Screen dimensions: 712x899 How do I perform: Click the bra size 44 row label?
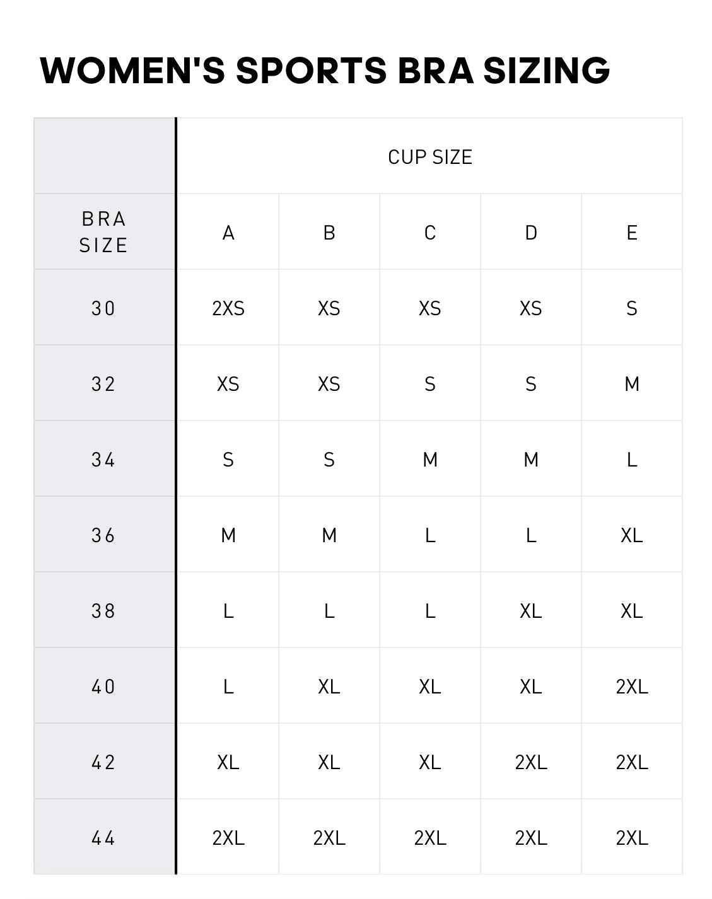pos(104,838)
